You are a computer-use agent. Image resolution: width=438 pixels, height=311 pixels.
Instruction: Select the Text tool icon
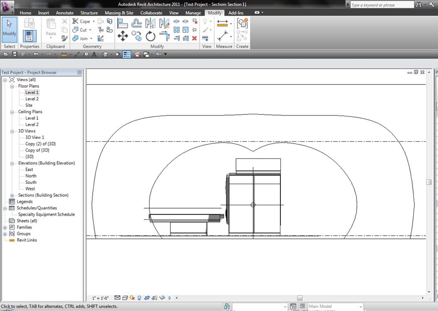pyautogui.click(x=94, y=54)
